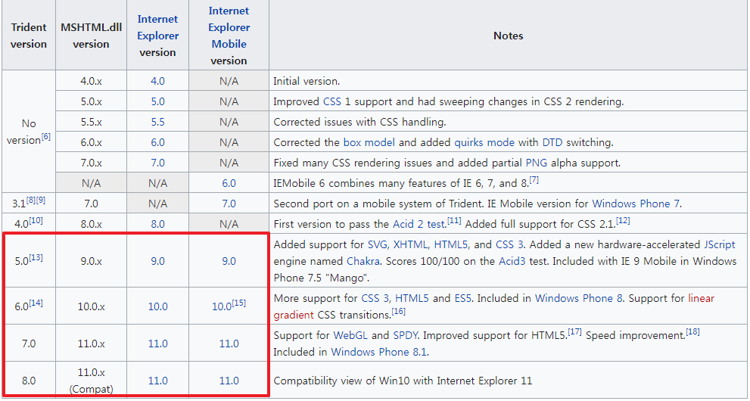Open footnote [17] after HTML5 support
The width and height of the screenshot is (750, 401).
(x=575, y=332)
